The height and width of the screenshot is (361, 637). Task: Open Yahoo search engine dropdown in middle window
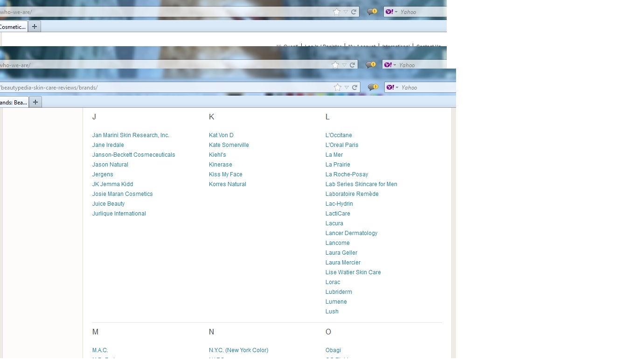click(389, 65)
